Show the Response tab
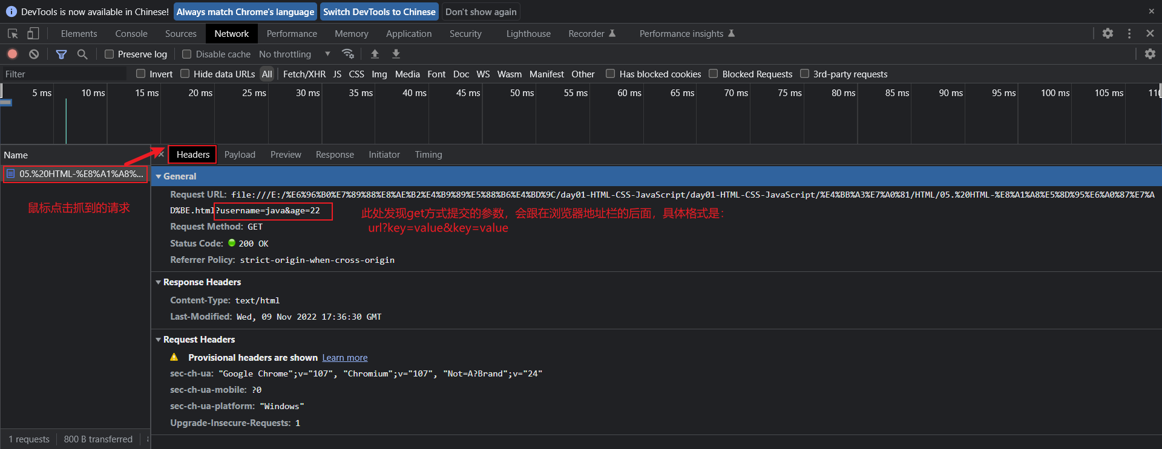 (x=335, y=155)
